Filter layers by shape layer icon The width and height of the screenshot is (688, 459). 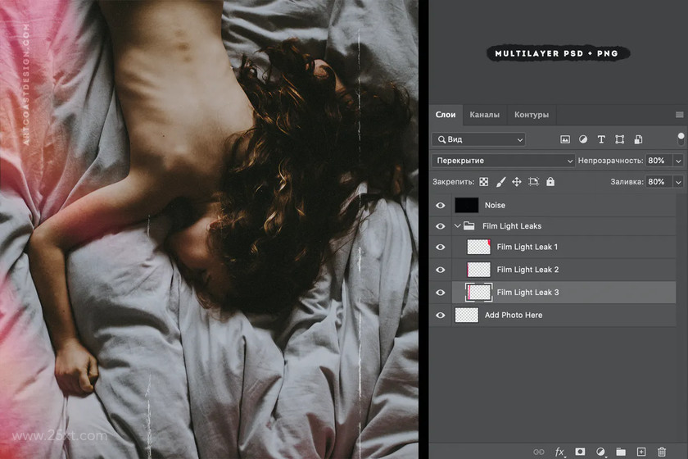click(619, 139)
